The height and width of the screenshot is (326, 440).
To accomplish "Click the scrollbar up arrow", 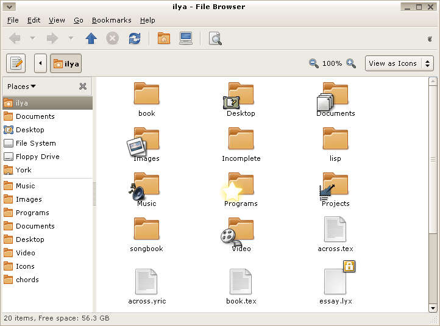I will pos(433,82).
